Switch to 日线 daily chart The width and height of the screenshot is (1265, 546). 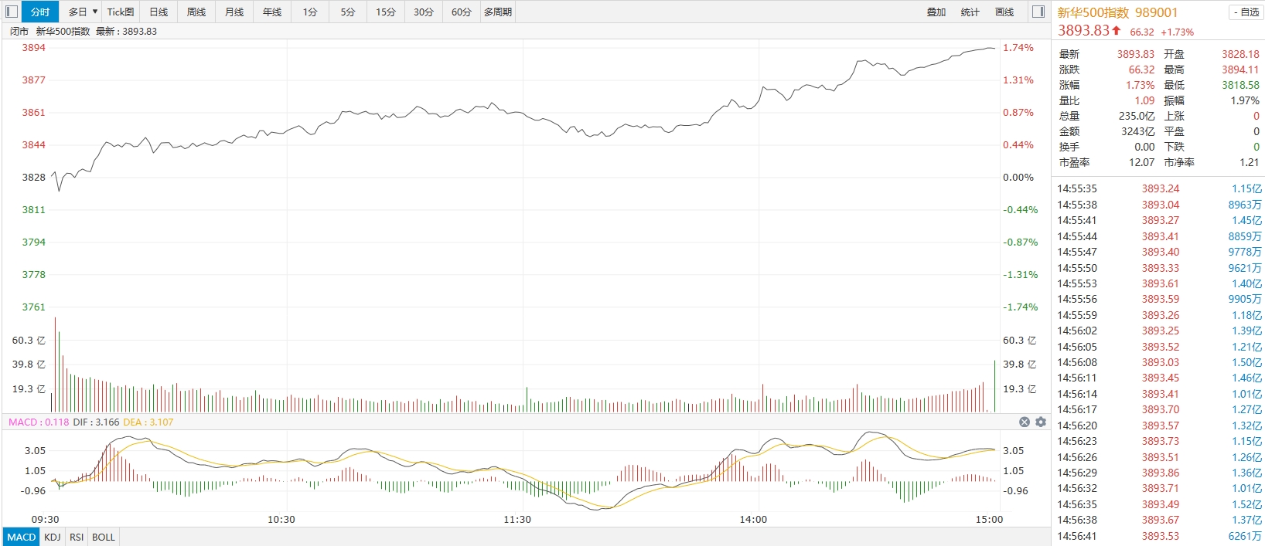coord(159,12)
